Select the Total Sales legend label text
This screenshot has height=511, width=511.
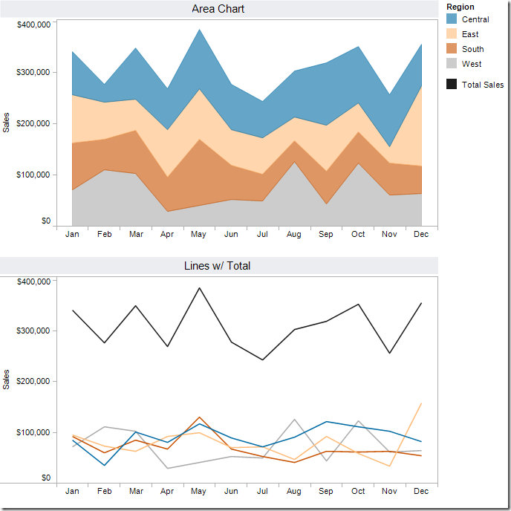pos(483,85)
